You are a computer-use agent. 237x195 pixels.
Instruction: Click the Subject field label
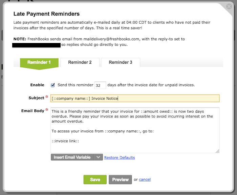click(x=36, y=98)
